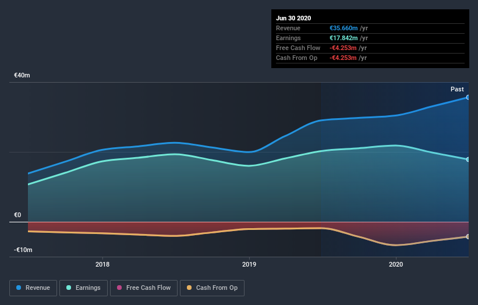The height and width of the screenshot is (305, 478).
Task: Click the €35.660m revenue value
Action: [344, 29]
